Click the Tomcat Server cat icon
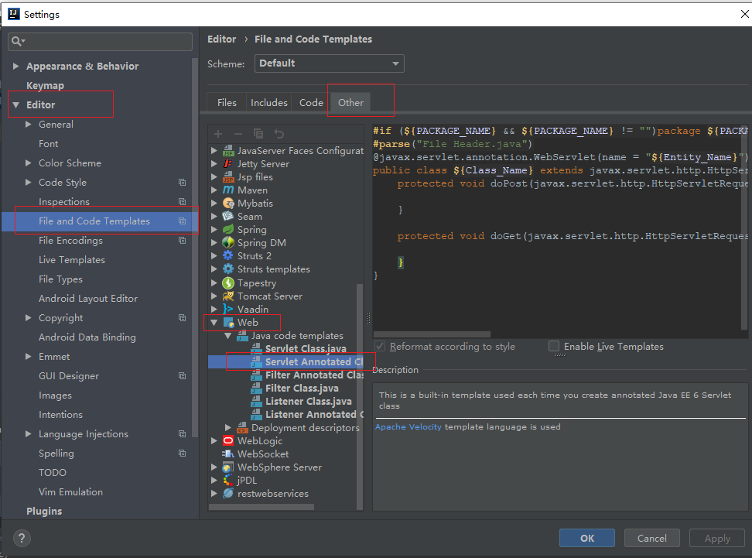 [228, 296]
